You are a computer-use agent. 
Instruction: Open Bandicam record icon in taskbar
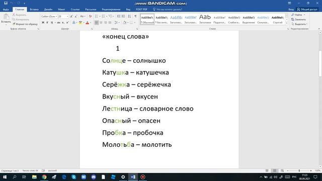click(x=143, y=177)
